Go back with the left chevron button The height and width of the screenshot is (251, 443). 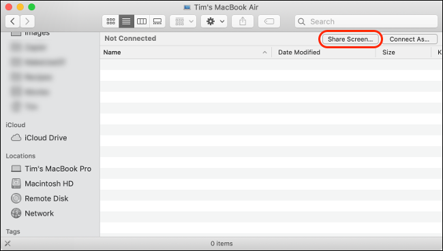click(x=12, y=21)
